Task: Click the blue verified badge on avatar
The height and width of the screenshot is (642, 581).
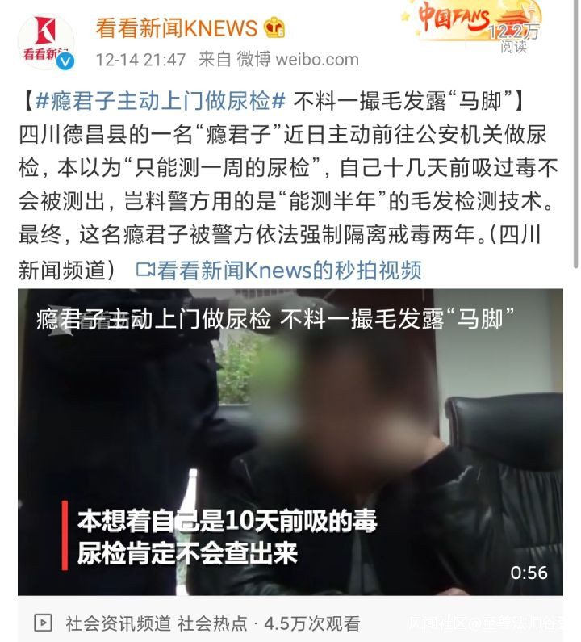Action: point(65,61)
